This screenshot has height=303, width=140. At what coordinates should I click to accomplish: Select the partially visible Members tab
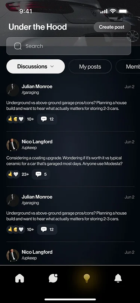(x=128, y=67)
